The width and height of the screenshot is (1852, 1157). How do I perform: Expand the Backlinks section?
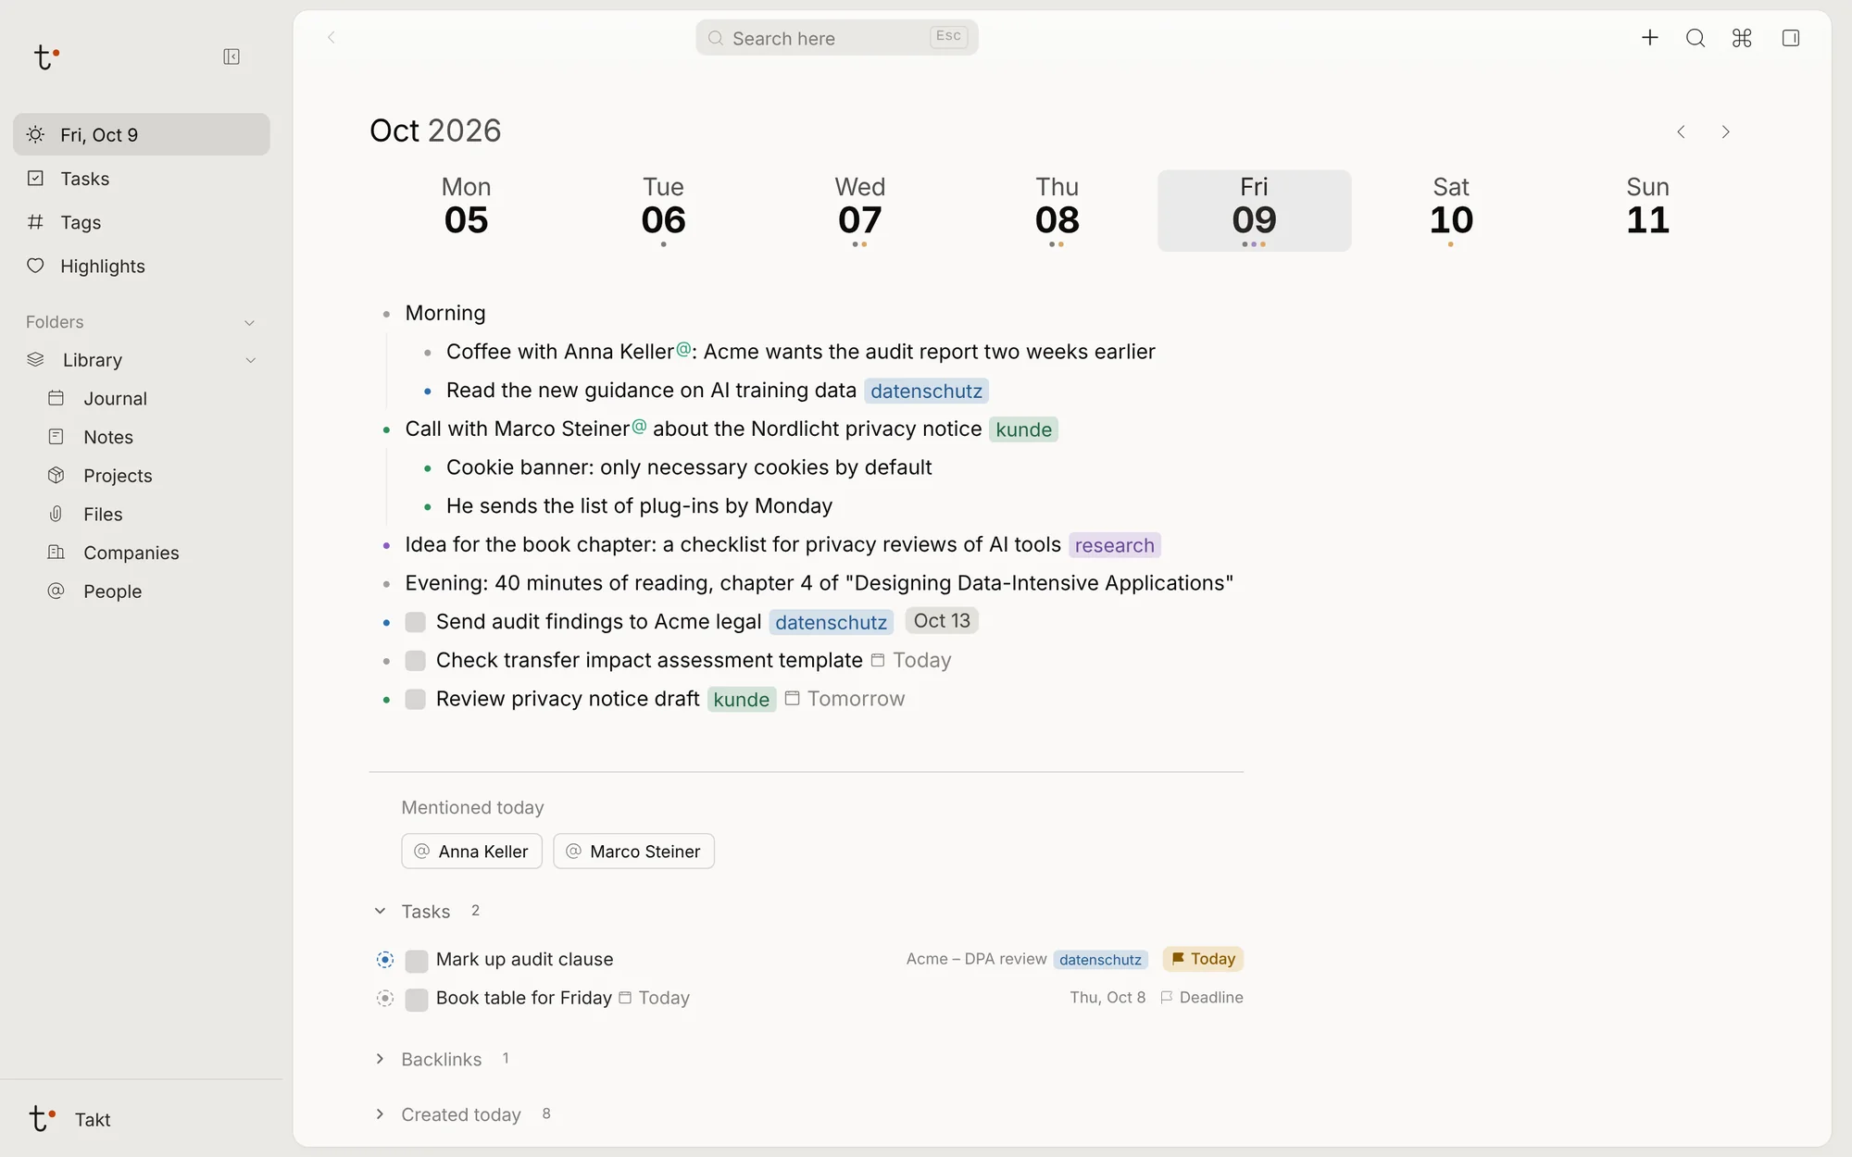tap(380, 1059)
